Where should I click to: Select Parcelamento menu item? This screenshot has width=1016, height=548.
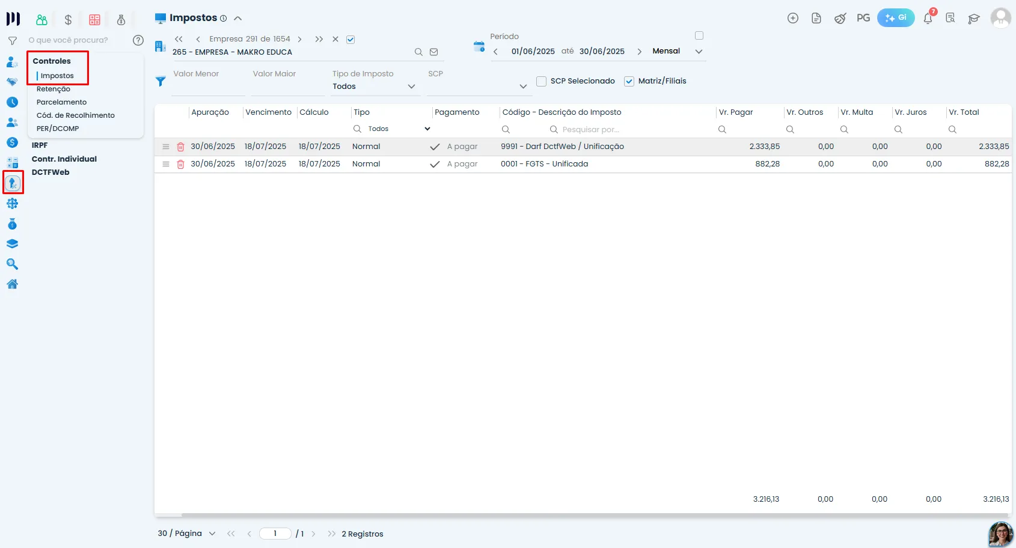61,102
